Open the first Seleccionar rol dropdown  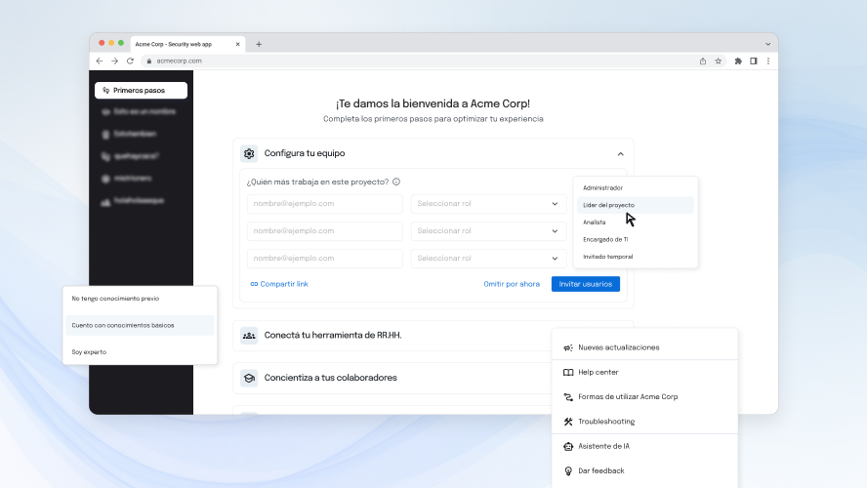coord(489,203)
